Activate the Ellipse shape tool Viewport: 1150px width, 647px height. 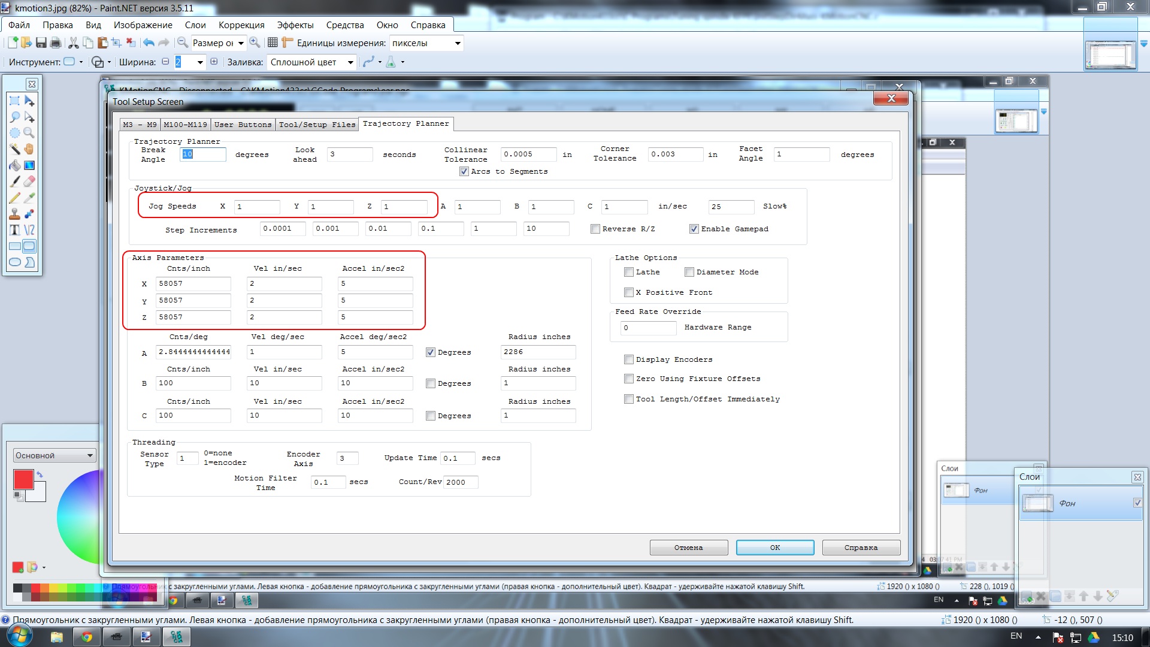(15, 262)
